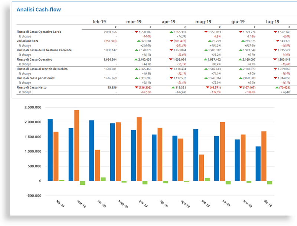This screenshot has width=297, height=226.
Task: Select the feb-19 column header
Action: [99, 22]
